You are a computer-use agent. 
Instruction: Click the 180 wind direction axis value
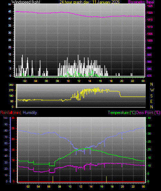point(11,96)
